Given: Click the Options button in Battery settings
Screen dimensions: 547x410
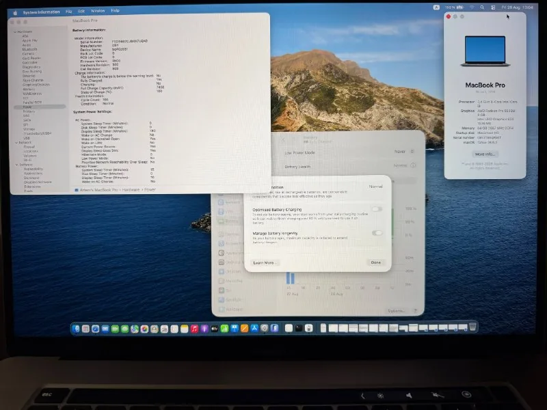Looking at the screenshot, I should [396, 311].
